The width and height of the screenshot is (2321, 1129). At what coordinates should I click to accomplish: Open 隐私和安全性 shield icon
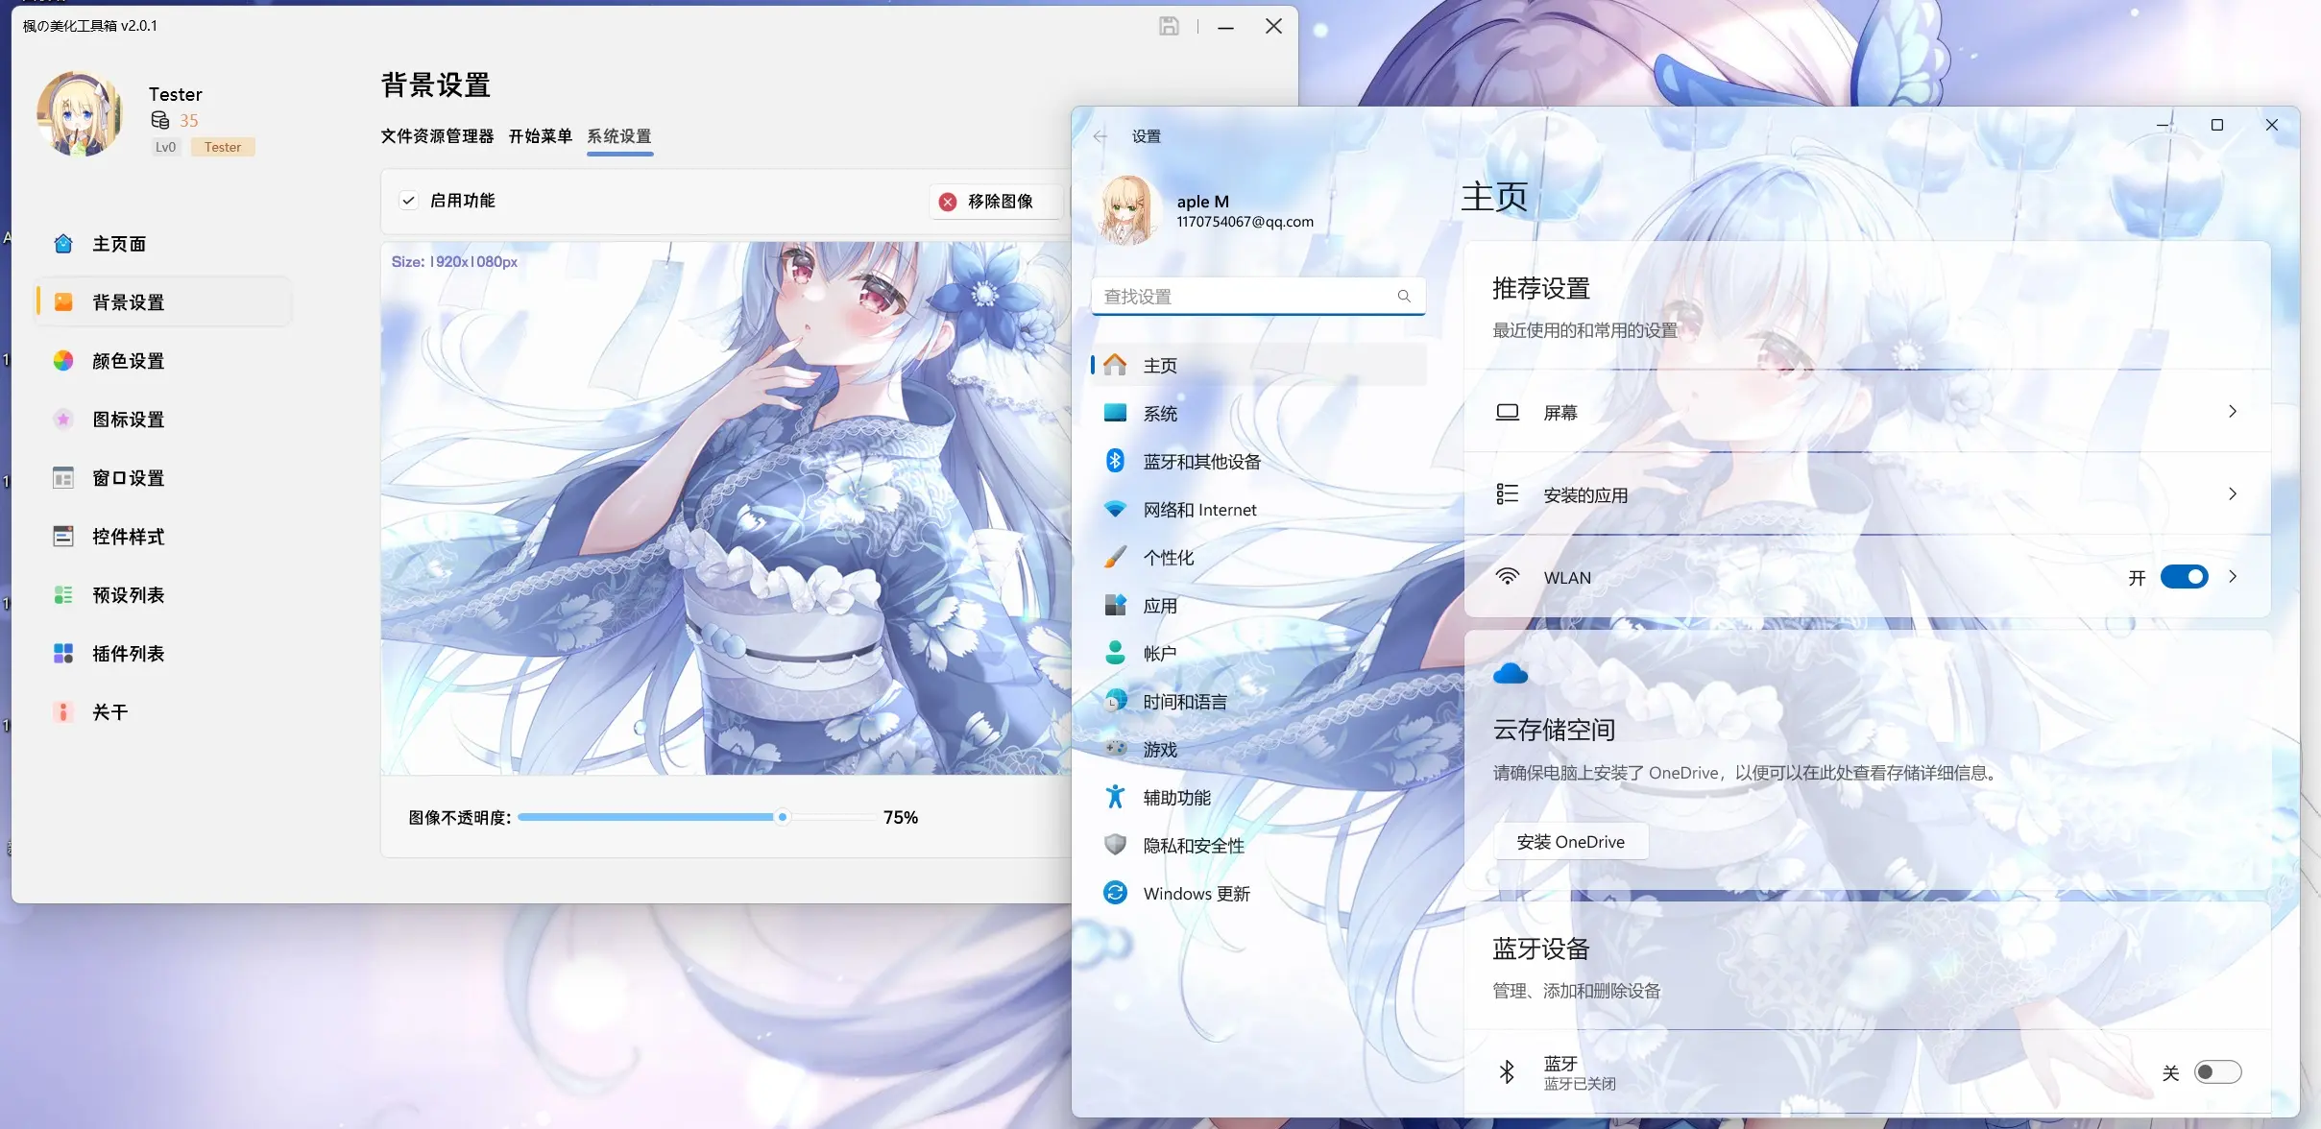[x=1115, y=845]
